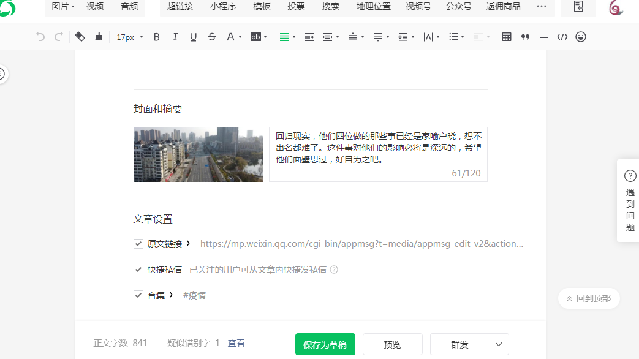The height and width of the screenshot is (359, 639).
Task: Insert a 公众号 card
Action: [x=458, y=6]
